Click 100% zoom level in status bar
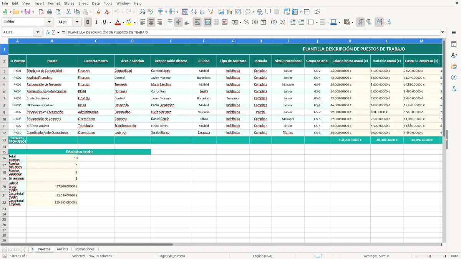The width and height of the screenshot is (461, 259). coord(454,256)
